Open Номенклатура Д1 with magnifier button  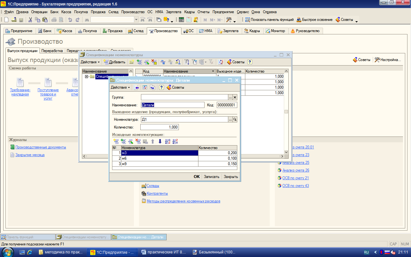click(x=235, y=120)
